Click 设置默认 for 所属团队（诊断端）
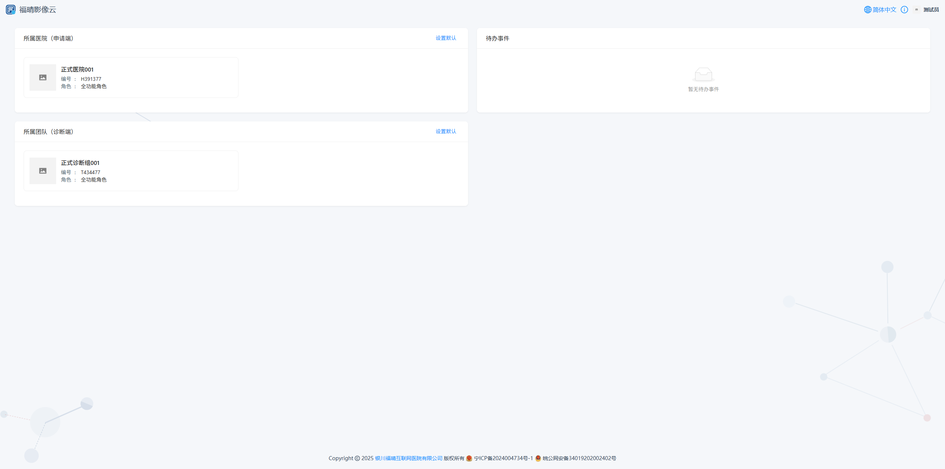945x469 pixels. click(x=446, y=131)
